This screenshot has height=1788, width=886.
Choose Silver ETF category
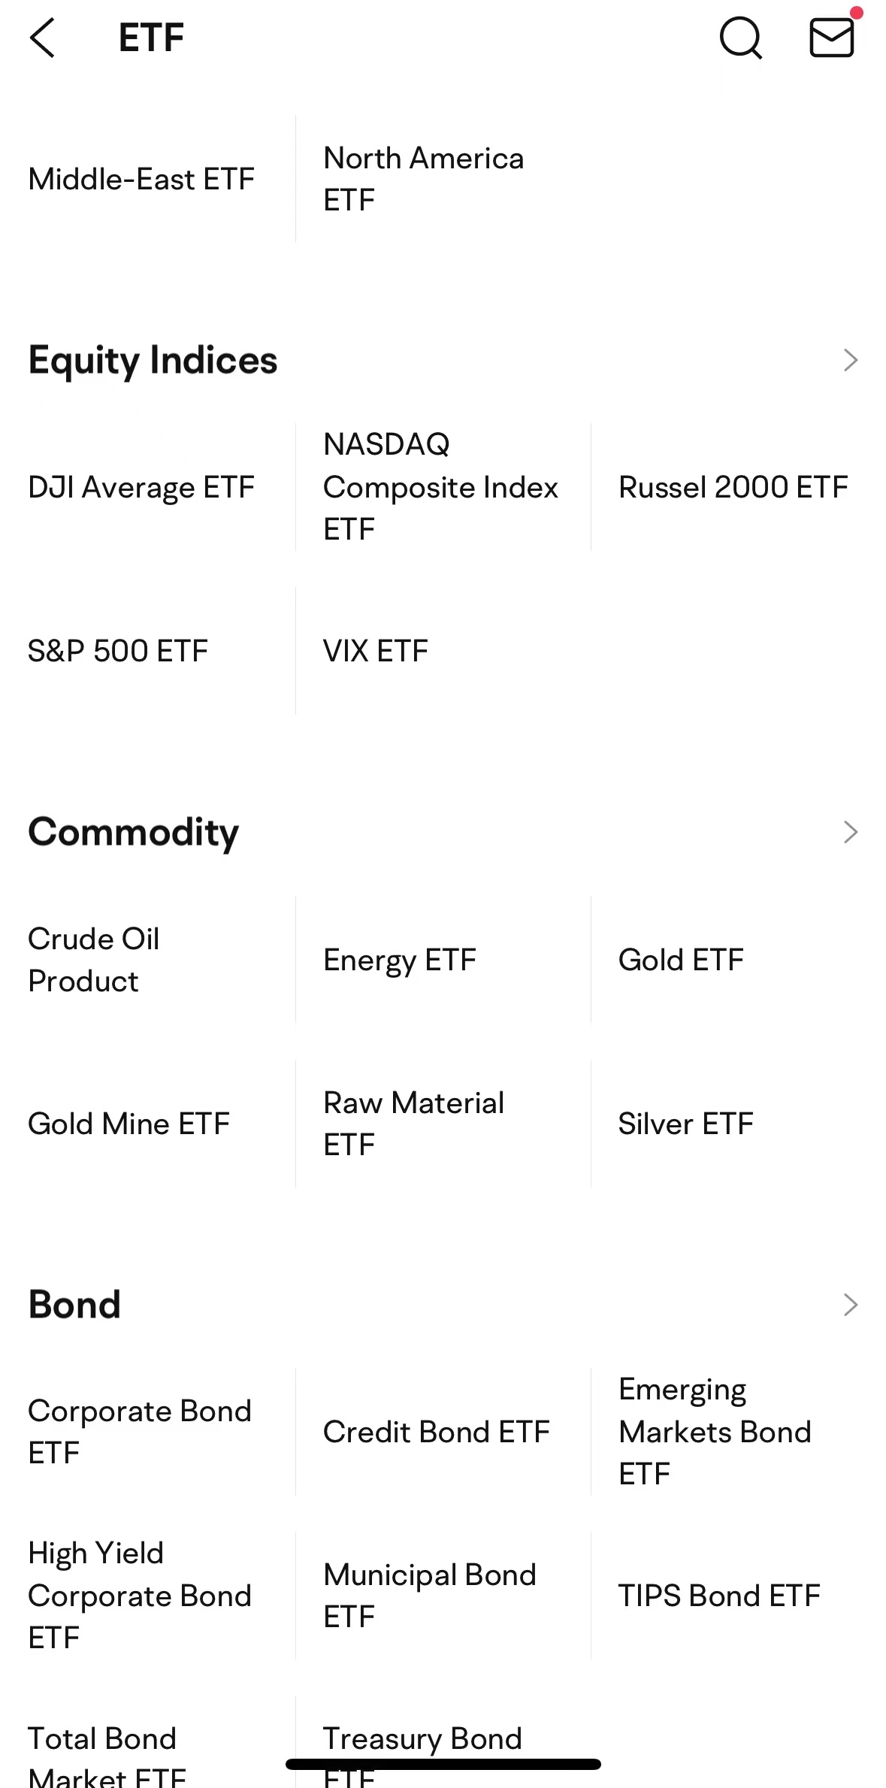[x=685, y=1124]
